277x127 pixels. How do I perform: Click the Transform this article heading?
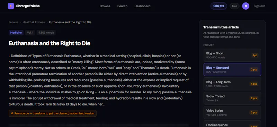pos(221,27)
